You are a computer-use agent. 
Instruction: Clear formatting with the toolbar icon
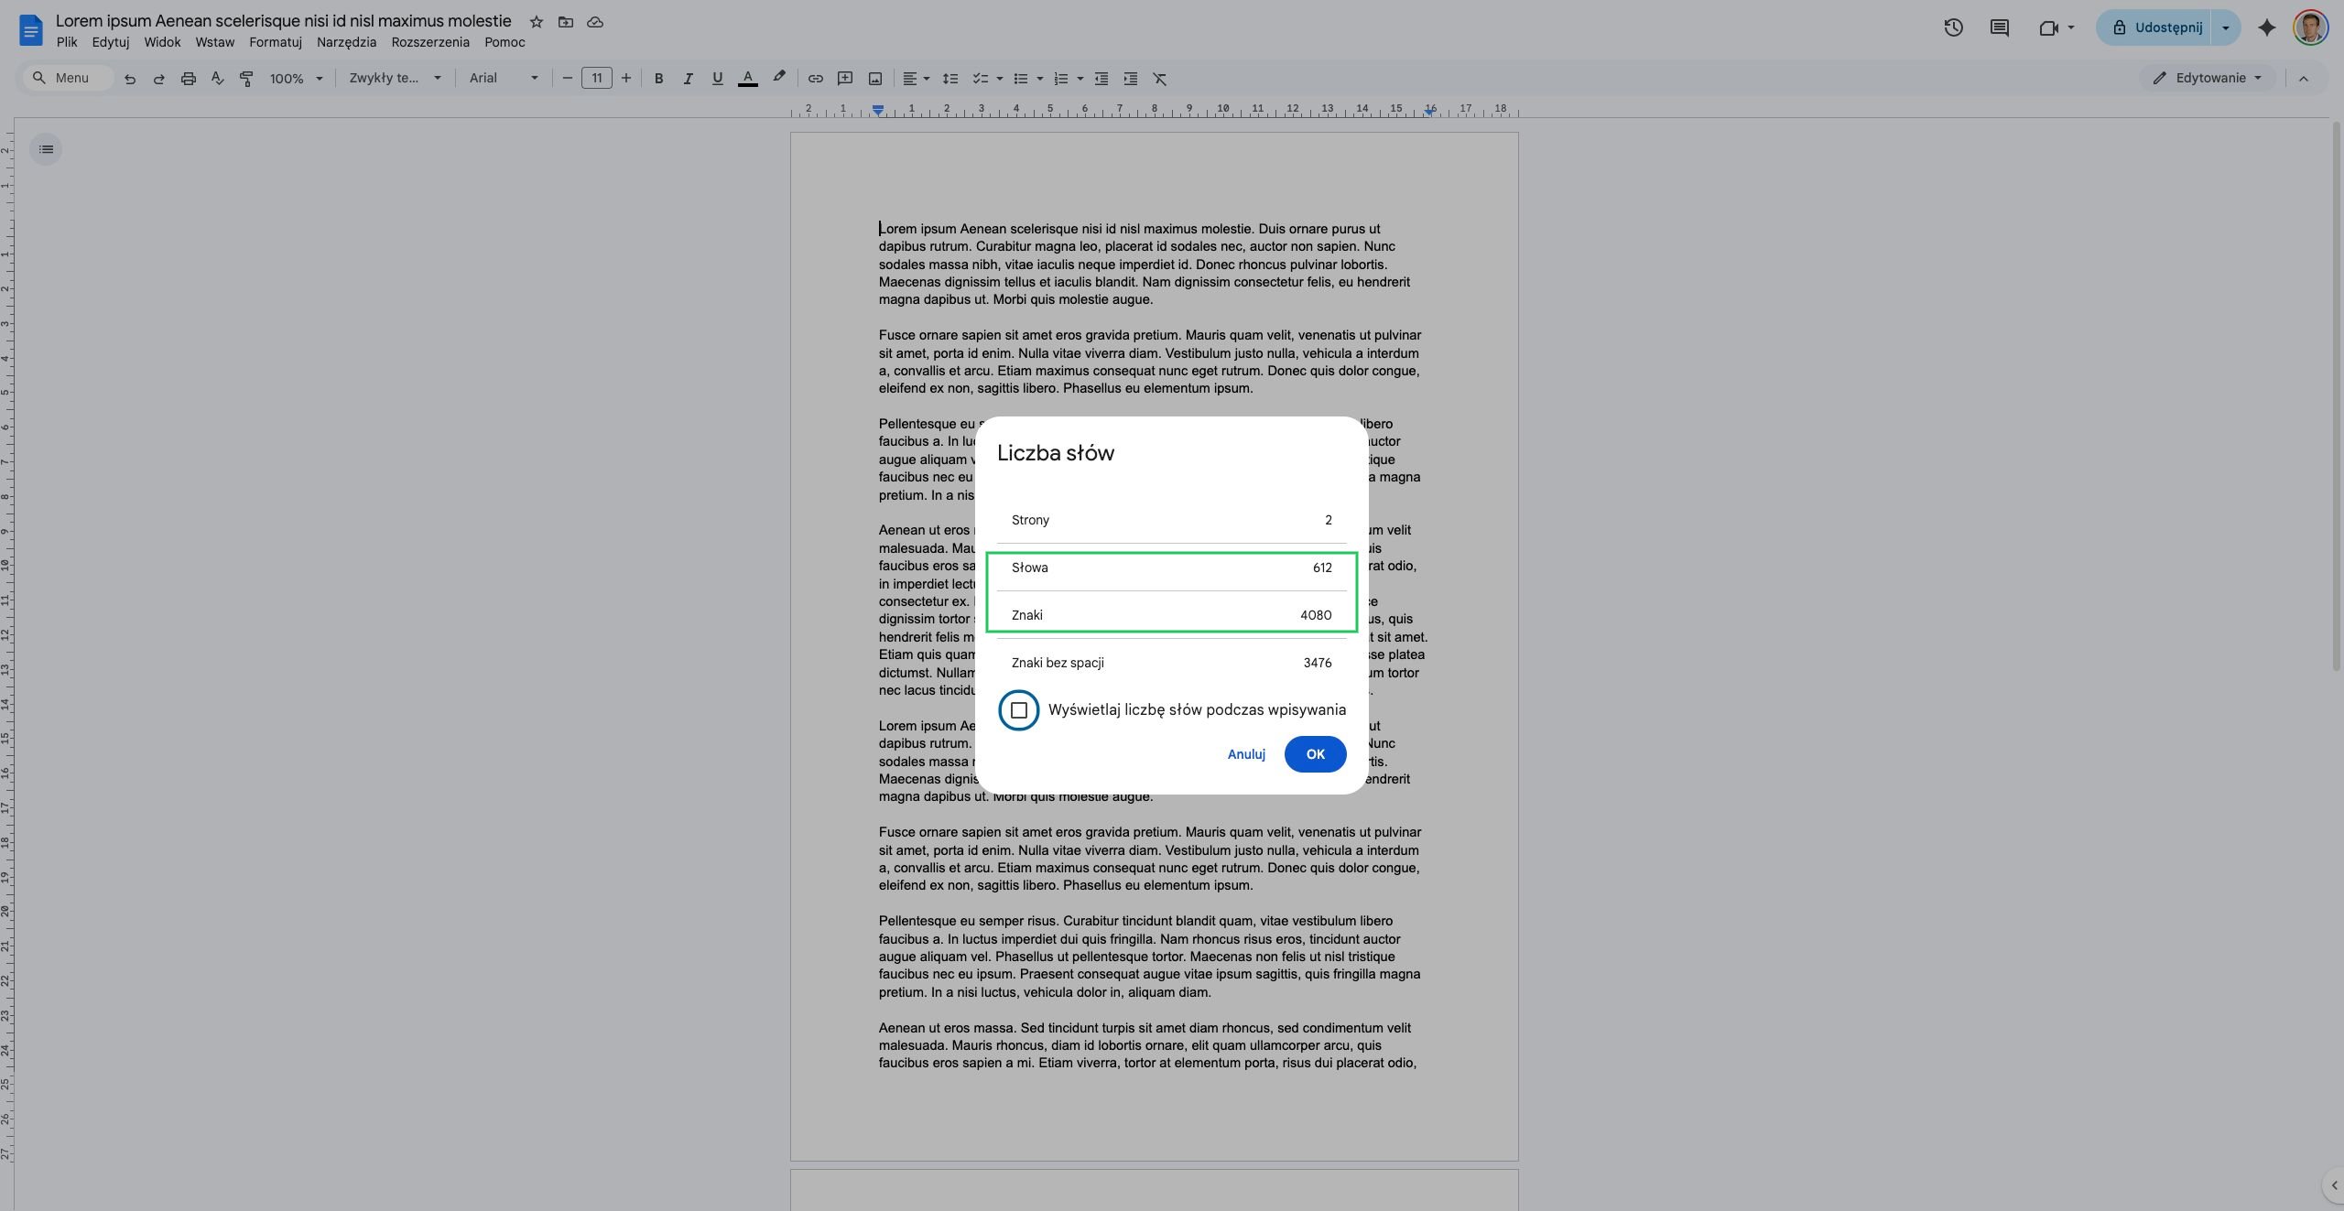point(1160,79)
